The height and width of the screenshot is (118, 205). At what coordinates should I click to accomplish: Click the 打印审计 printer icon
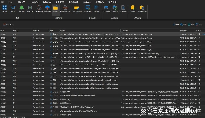pyautogui.click(x=106, y=9)
